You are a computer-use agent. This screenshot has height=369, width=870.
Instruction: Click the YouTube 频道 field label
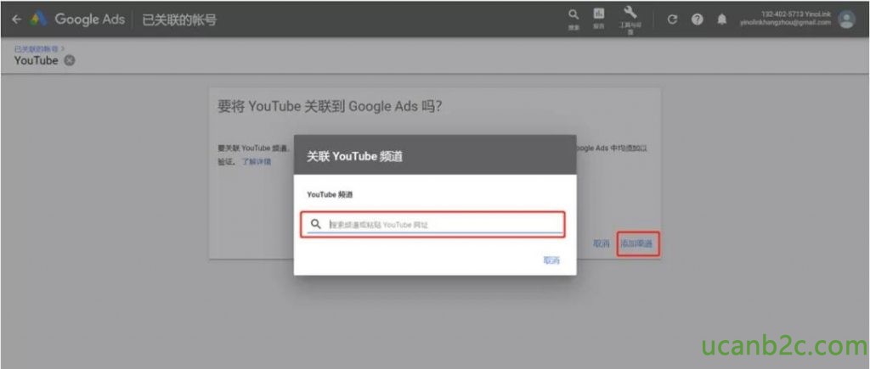tap(330, 194)
